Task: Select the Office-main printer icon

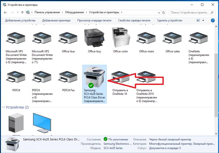Action: click(x=146, y=38)
